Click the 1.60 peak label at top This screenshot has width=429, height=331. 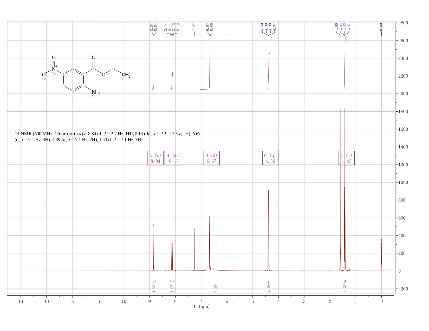(336, 26)
